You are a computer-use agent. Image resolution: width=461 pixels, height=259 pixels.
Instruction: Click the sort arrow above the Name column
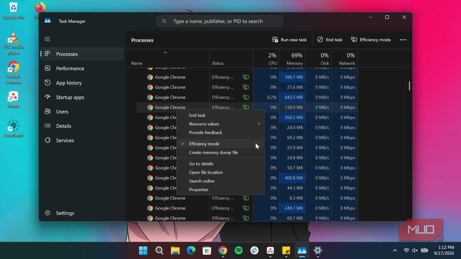165,52
